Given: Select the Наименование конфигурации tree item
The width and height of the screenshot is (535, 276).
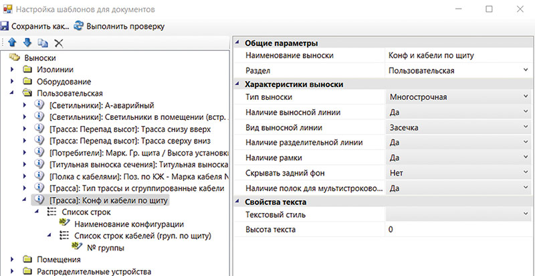Looking at the screenshot, I should pyautogui.click(x=129, y=224).
